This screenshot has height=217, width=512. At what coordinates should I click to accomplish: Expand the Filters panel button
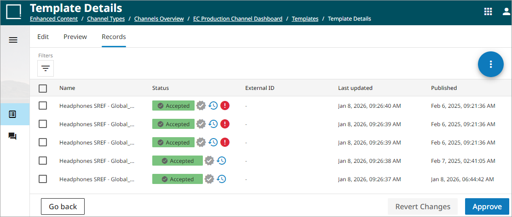46,68
